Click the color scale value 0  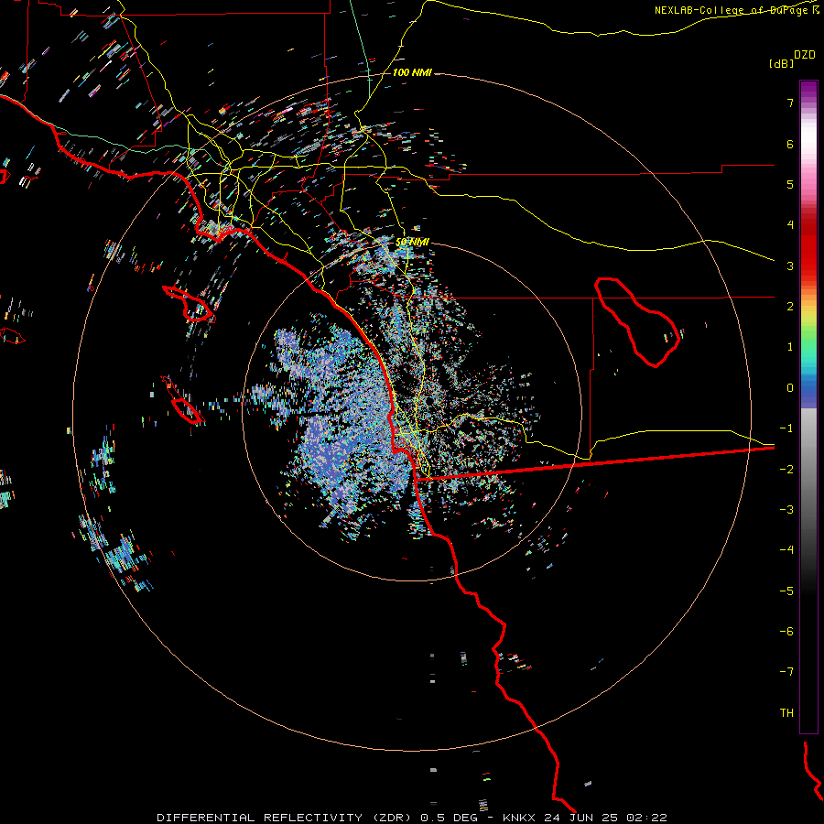point(790,388)
